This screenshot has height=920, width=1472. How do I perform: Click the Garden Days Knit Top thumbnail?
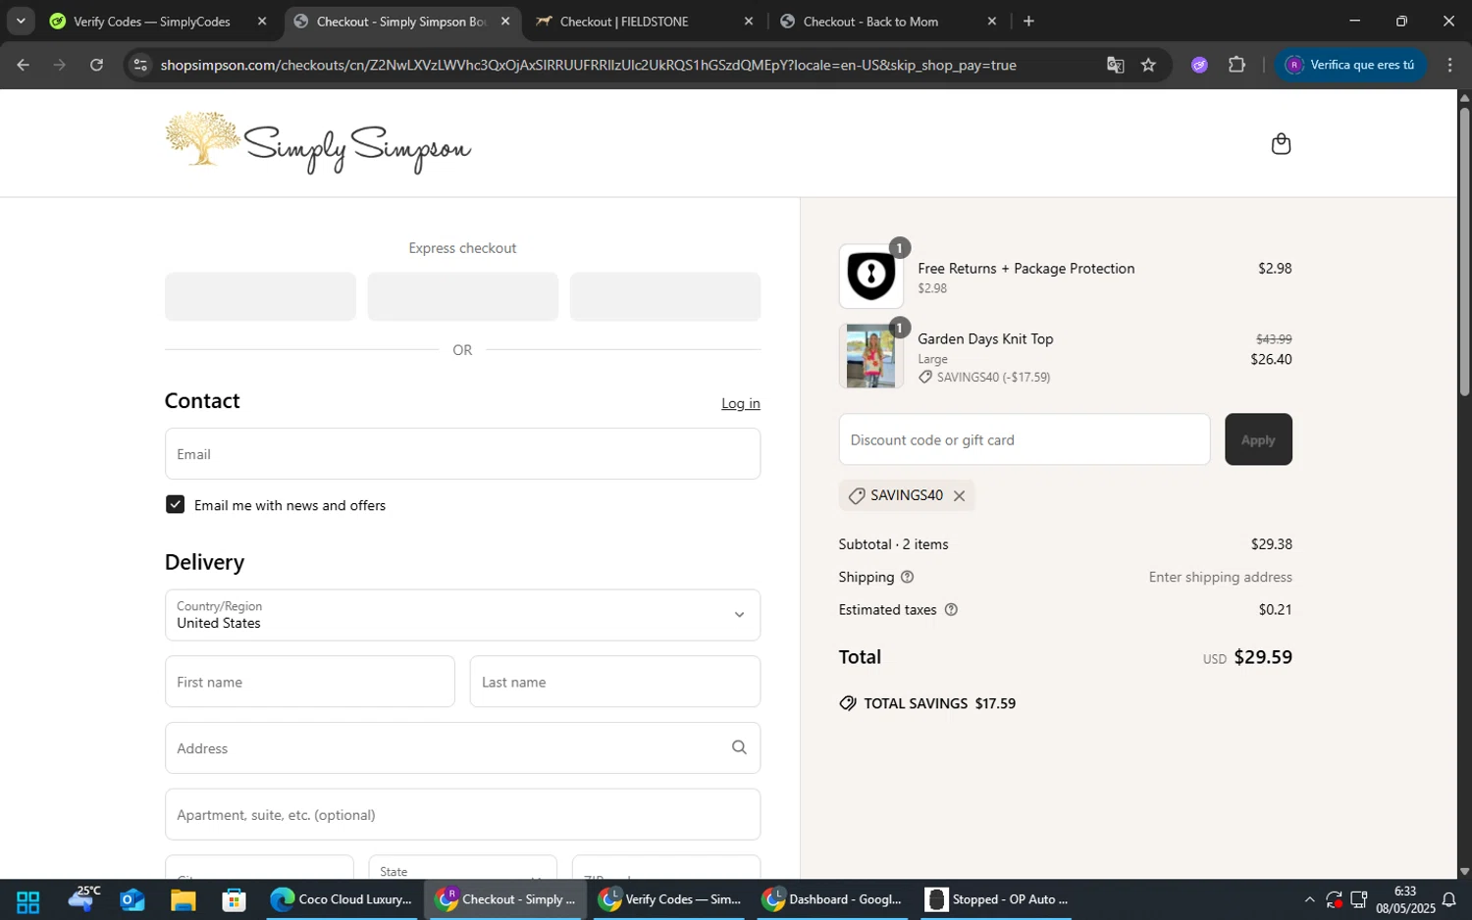tap(871, 357)
